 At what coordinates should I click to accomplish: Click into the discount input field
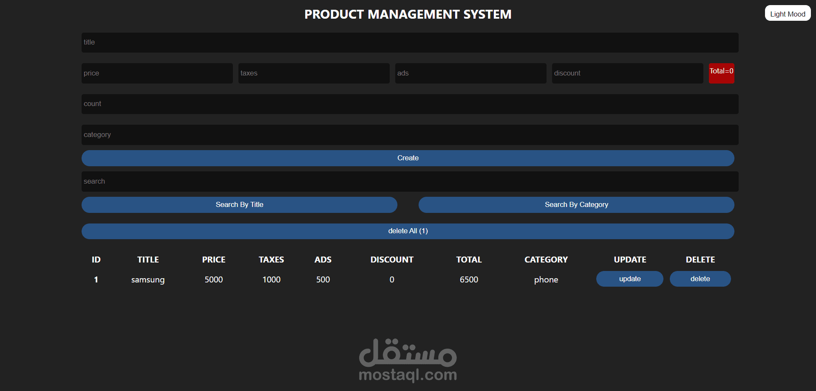(x=627, y=73)
